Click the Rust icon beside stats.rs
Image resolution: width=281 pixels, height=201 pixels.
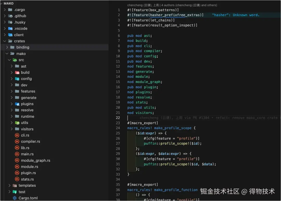tap(17, 179)
